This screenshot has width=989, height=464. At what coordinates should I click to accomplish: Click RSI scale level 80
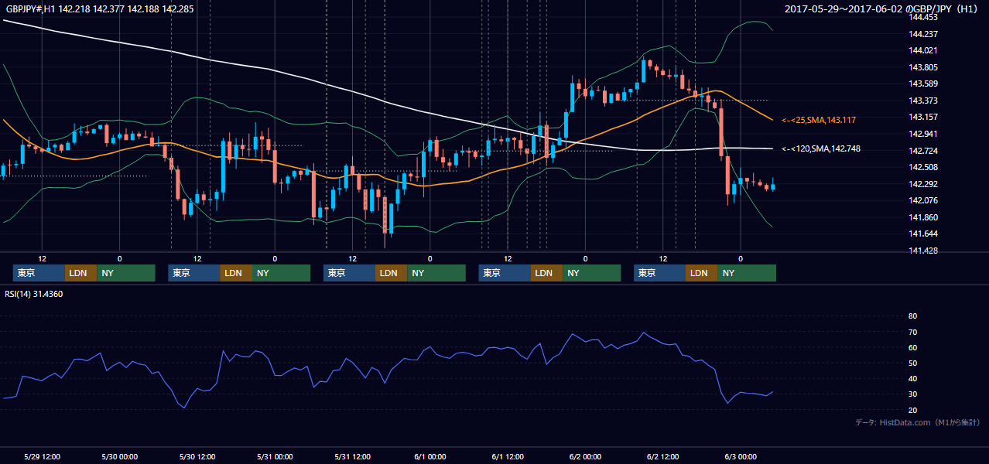coord(912,316)
